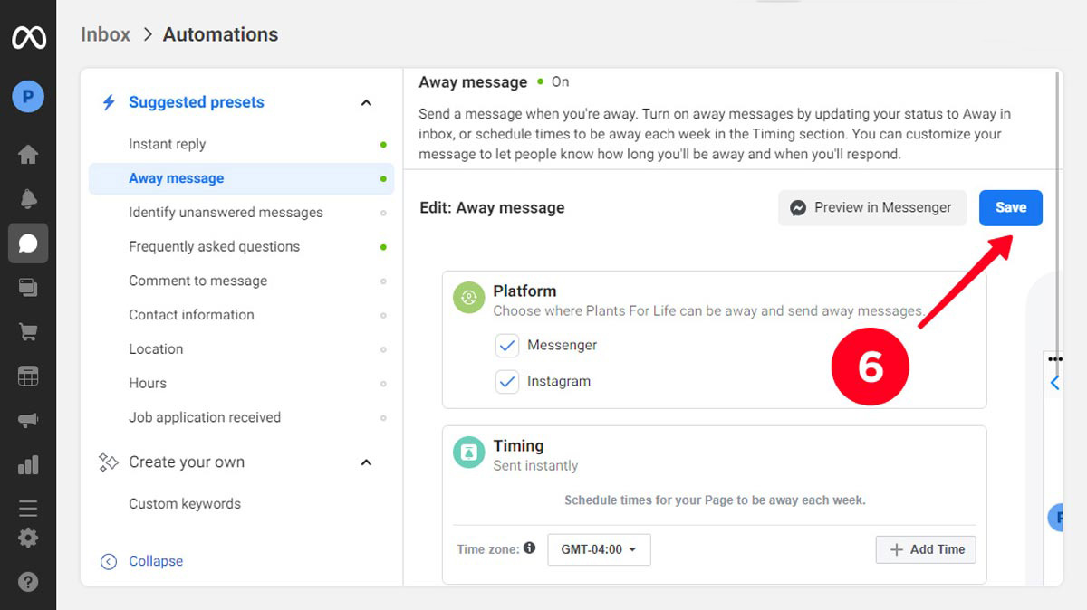
Task: Collapse the Suggested presets section
Action: [x=366, y=103]
